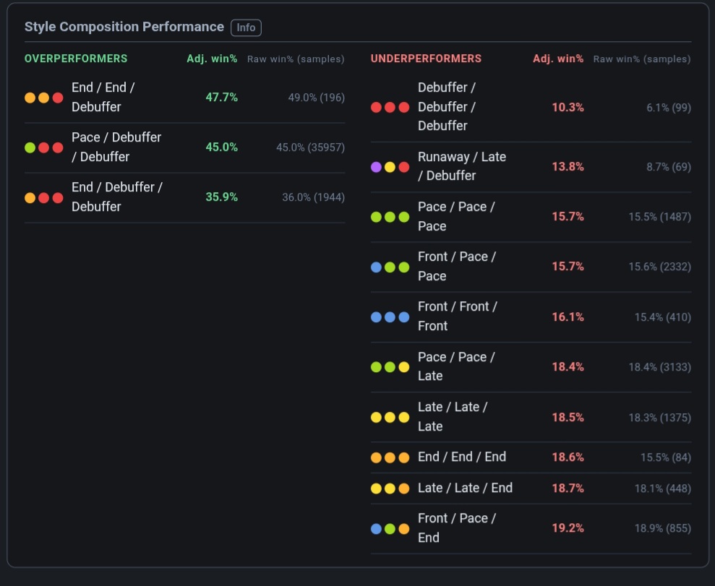
Task: Click the 45.0% (35957) raw win value
Action: tap(311, 147)
